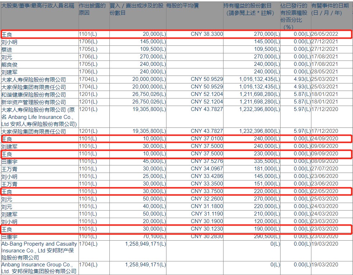Open the 27/07/2020 date entry
Screen dimensions: 353x275
[325, 169]
